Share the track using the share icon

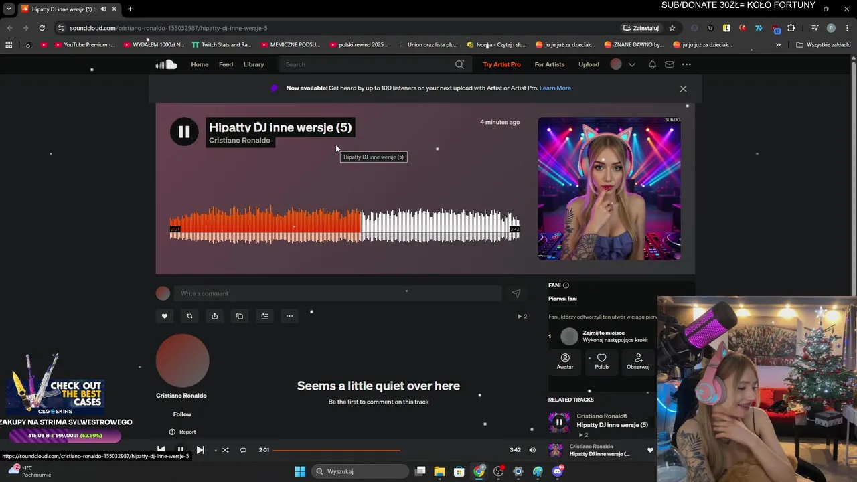(214, 316)
